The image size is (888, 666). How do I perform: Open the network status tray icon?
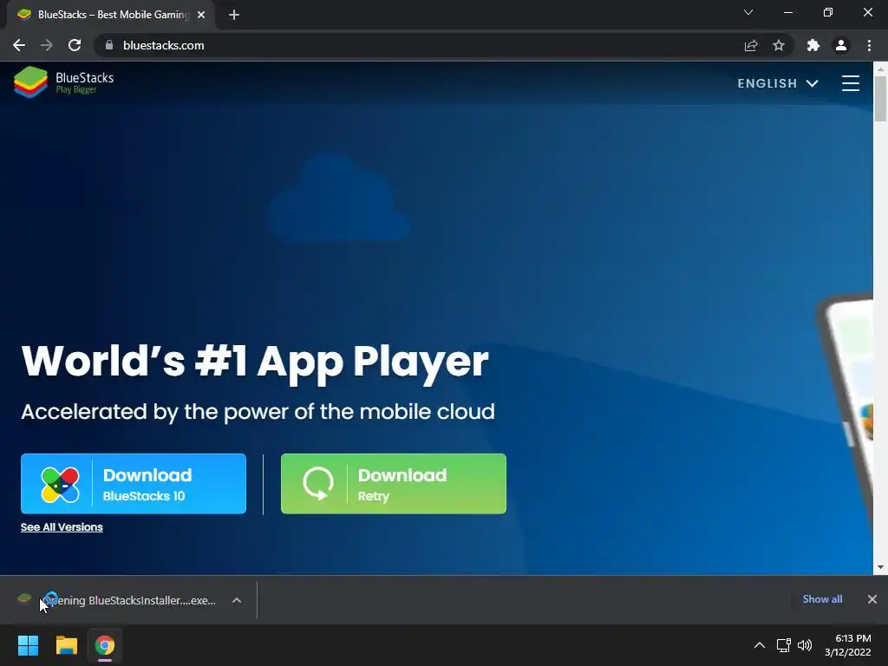[783, 645]
